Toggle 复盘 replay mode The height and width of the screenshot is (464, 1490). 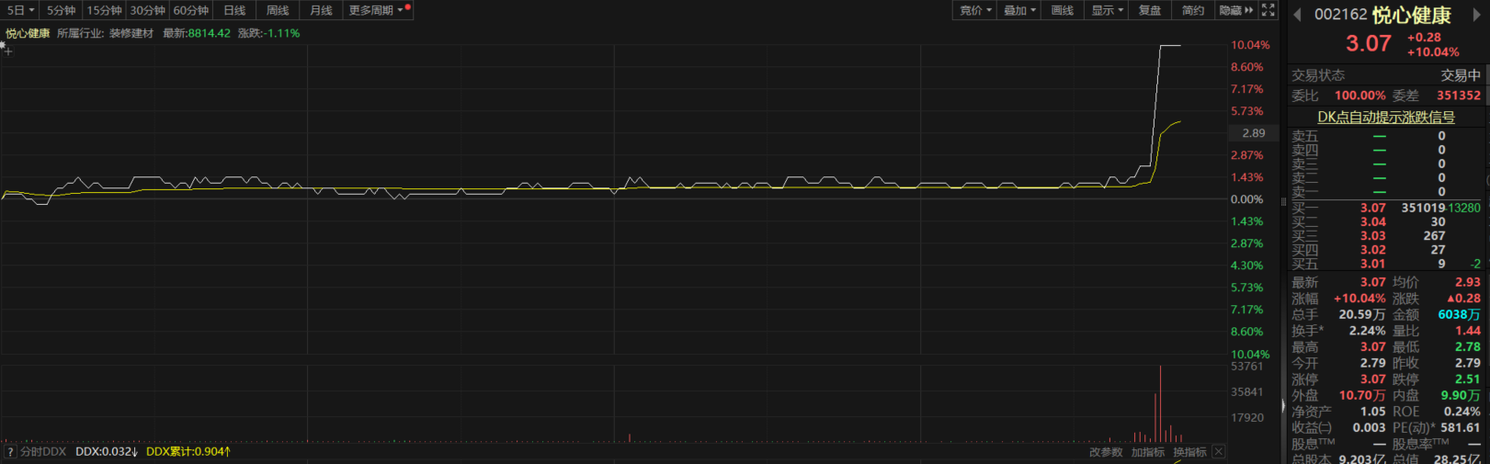click(x=1150, y=10)
